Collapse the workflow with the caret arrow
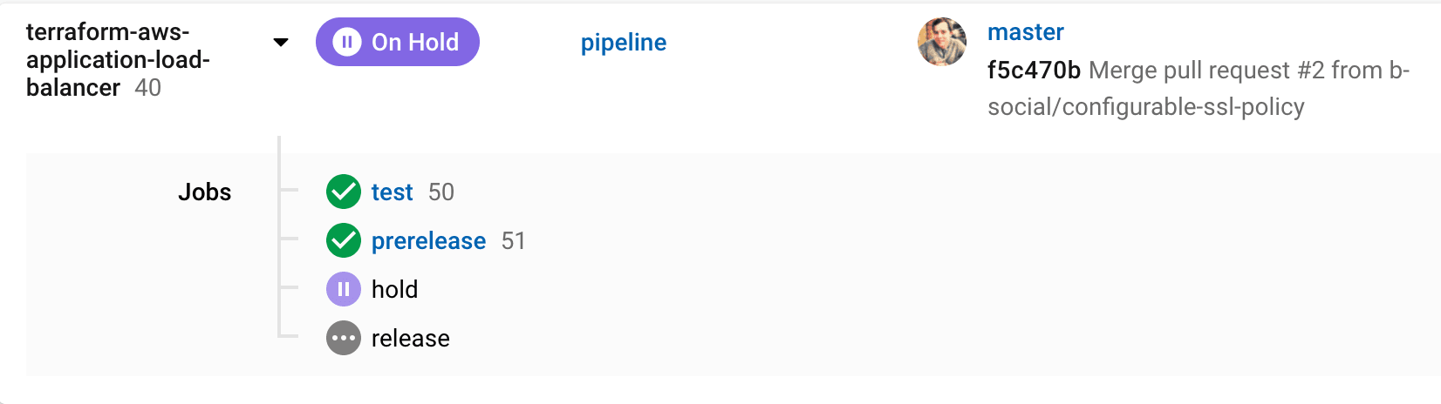Viewport: 1441px width, 404px height. [281, 42]
